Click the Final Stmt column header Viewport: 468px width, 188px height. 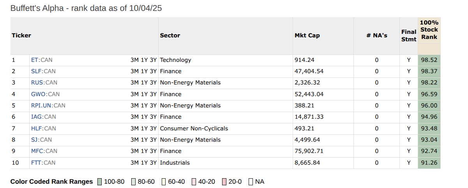click(x=409, y=35)
